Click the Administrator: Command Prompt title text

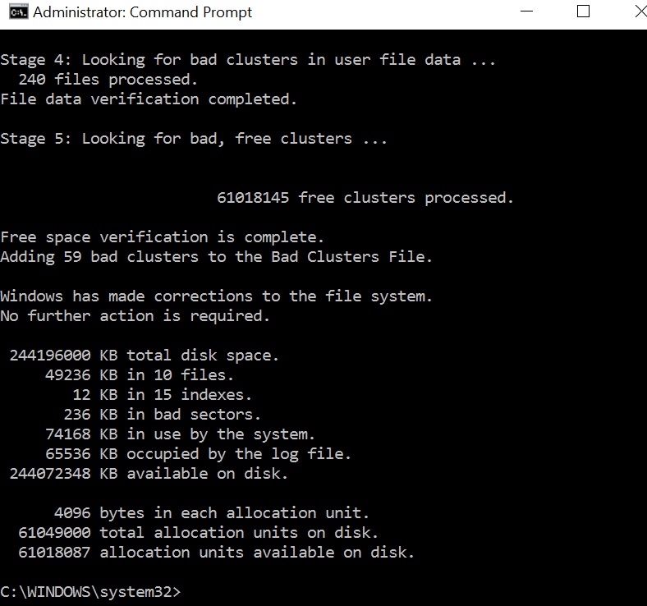tap(142, 12)
